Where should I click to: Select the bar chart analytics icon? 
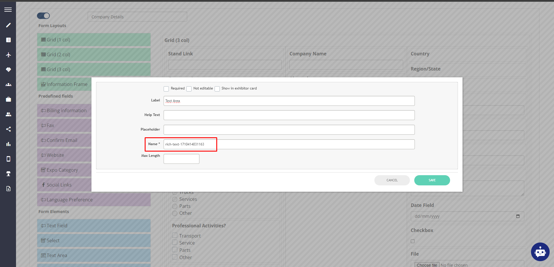[8, 144]
